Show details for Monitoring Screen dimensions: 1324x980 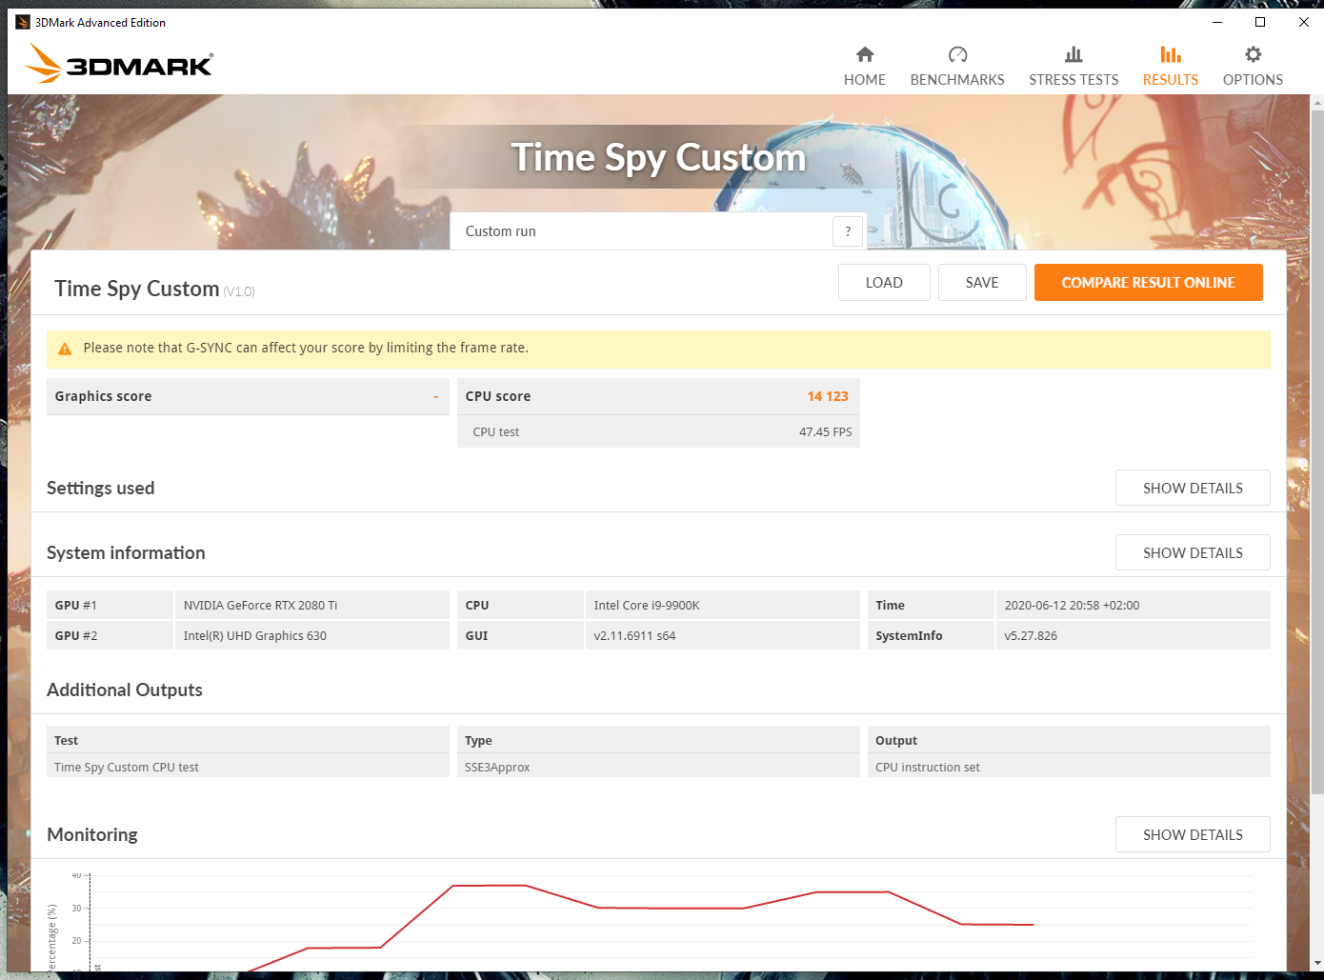point(1193,834)
